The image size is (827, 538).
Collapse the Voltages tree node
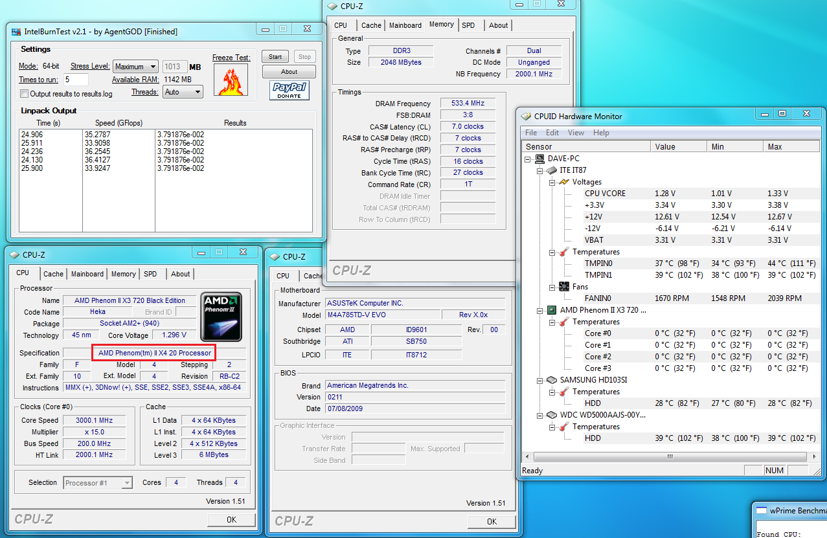coord(552,182)
